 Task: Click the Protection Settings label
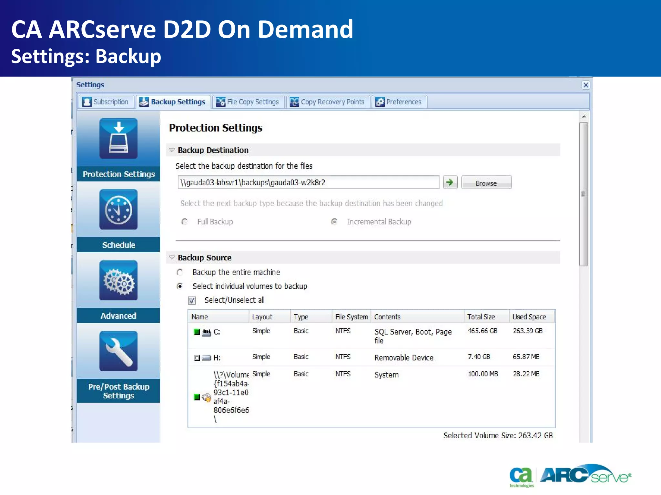[119, 174]
